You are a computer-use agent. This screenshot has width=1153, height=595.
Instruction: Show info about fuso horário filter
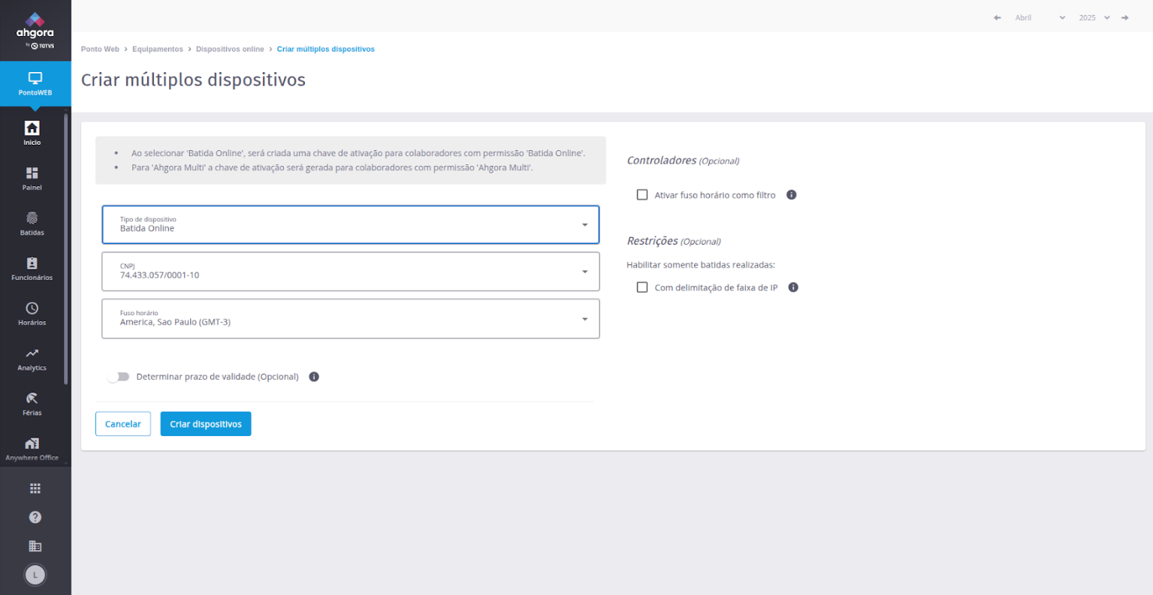(x=791, y=195)
